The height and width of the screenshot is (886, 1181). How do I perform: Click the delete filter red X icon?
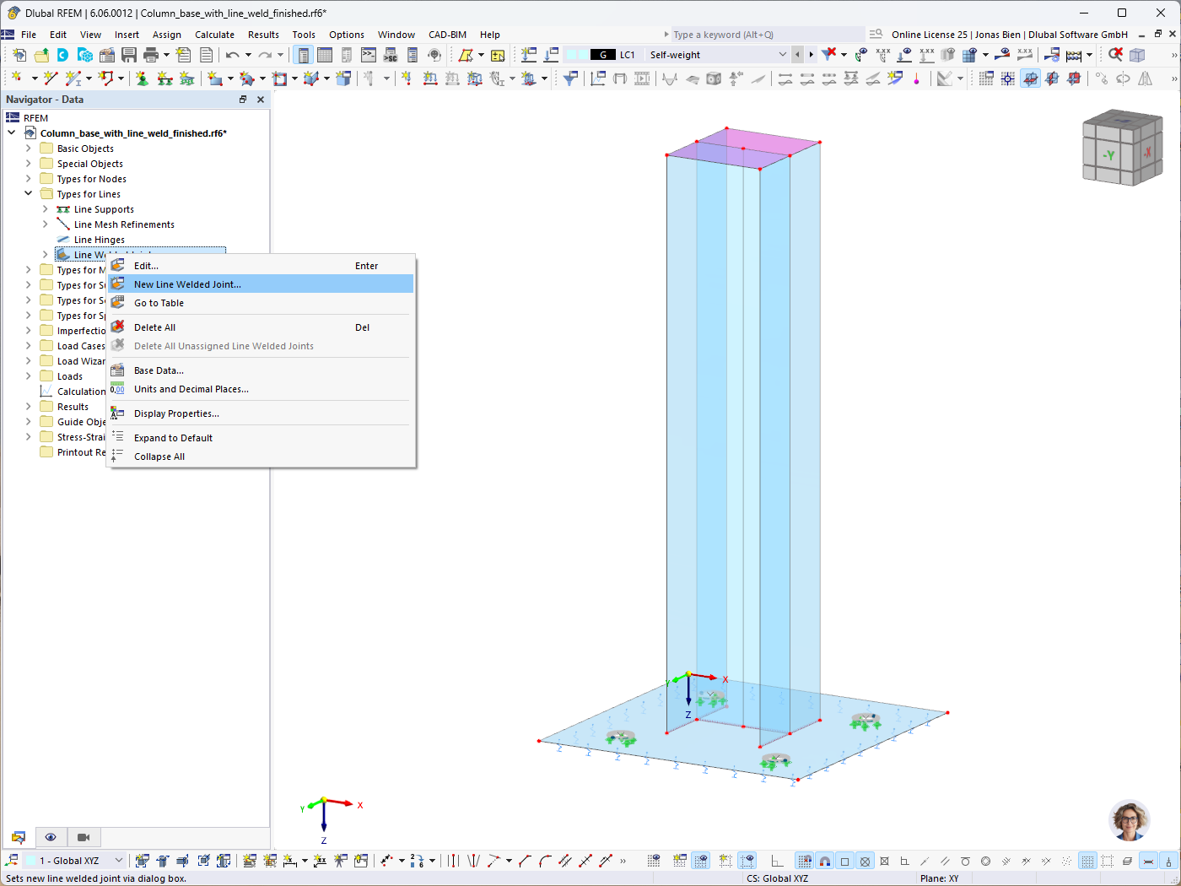point(829,55)
